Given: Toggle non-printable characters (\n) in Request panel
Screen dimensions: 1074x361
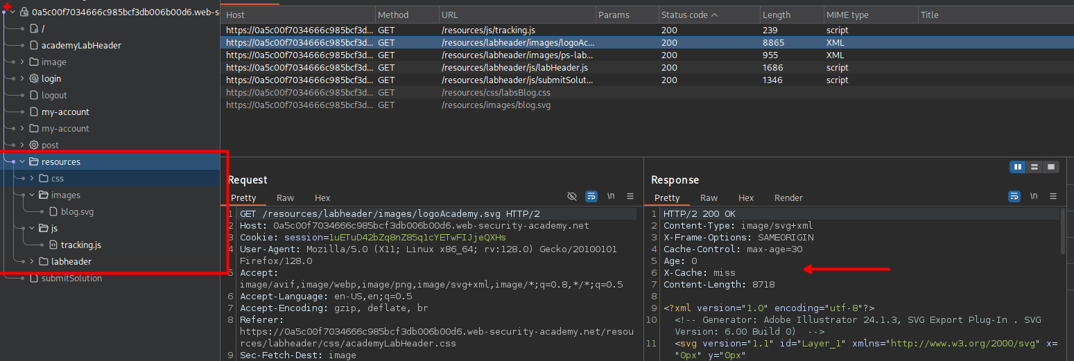Looking at the screenshot, I should (x=611, y=197).
